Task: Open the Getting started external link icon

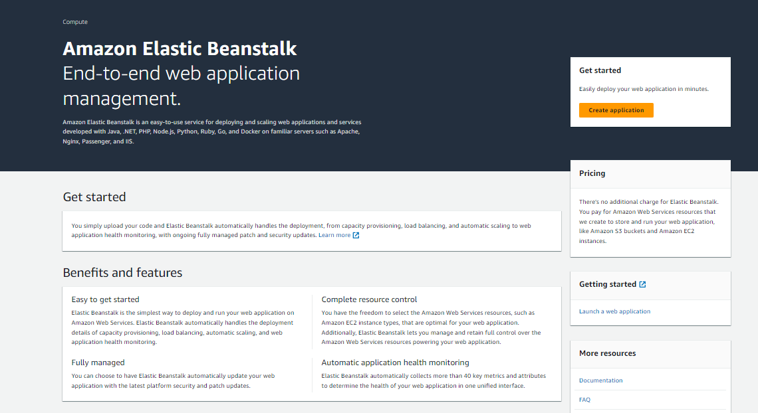Action: (x=641, y=284)
